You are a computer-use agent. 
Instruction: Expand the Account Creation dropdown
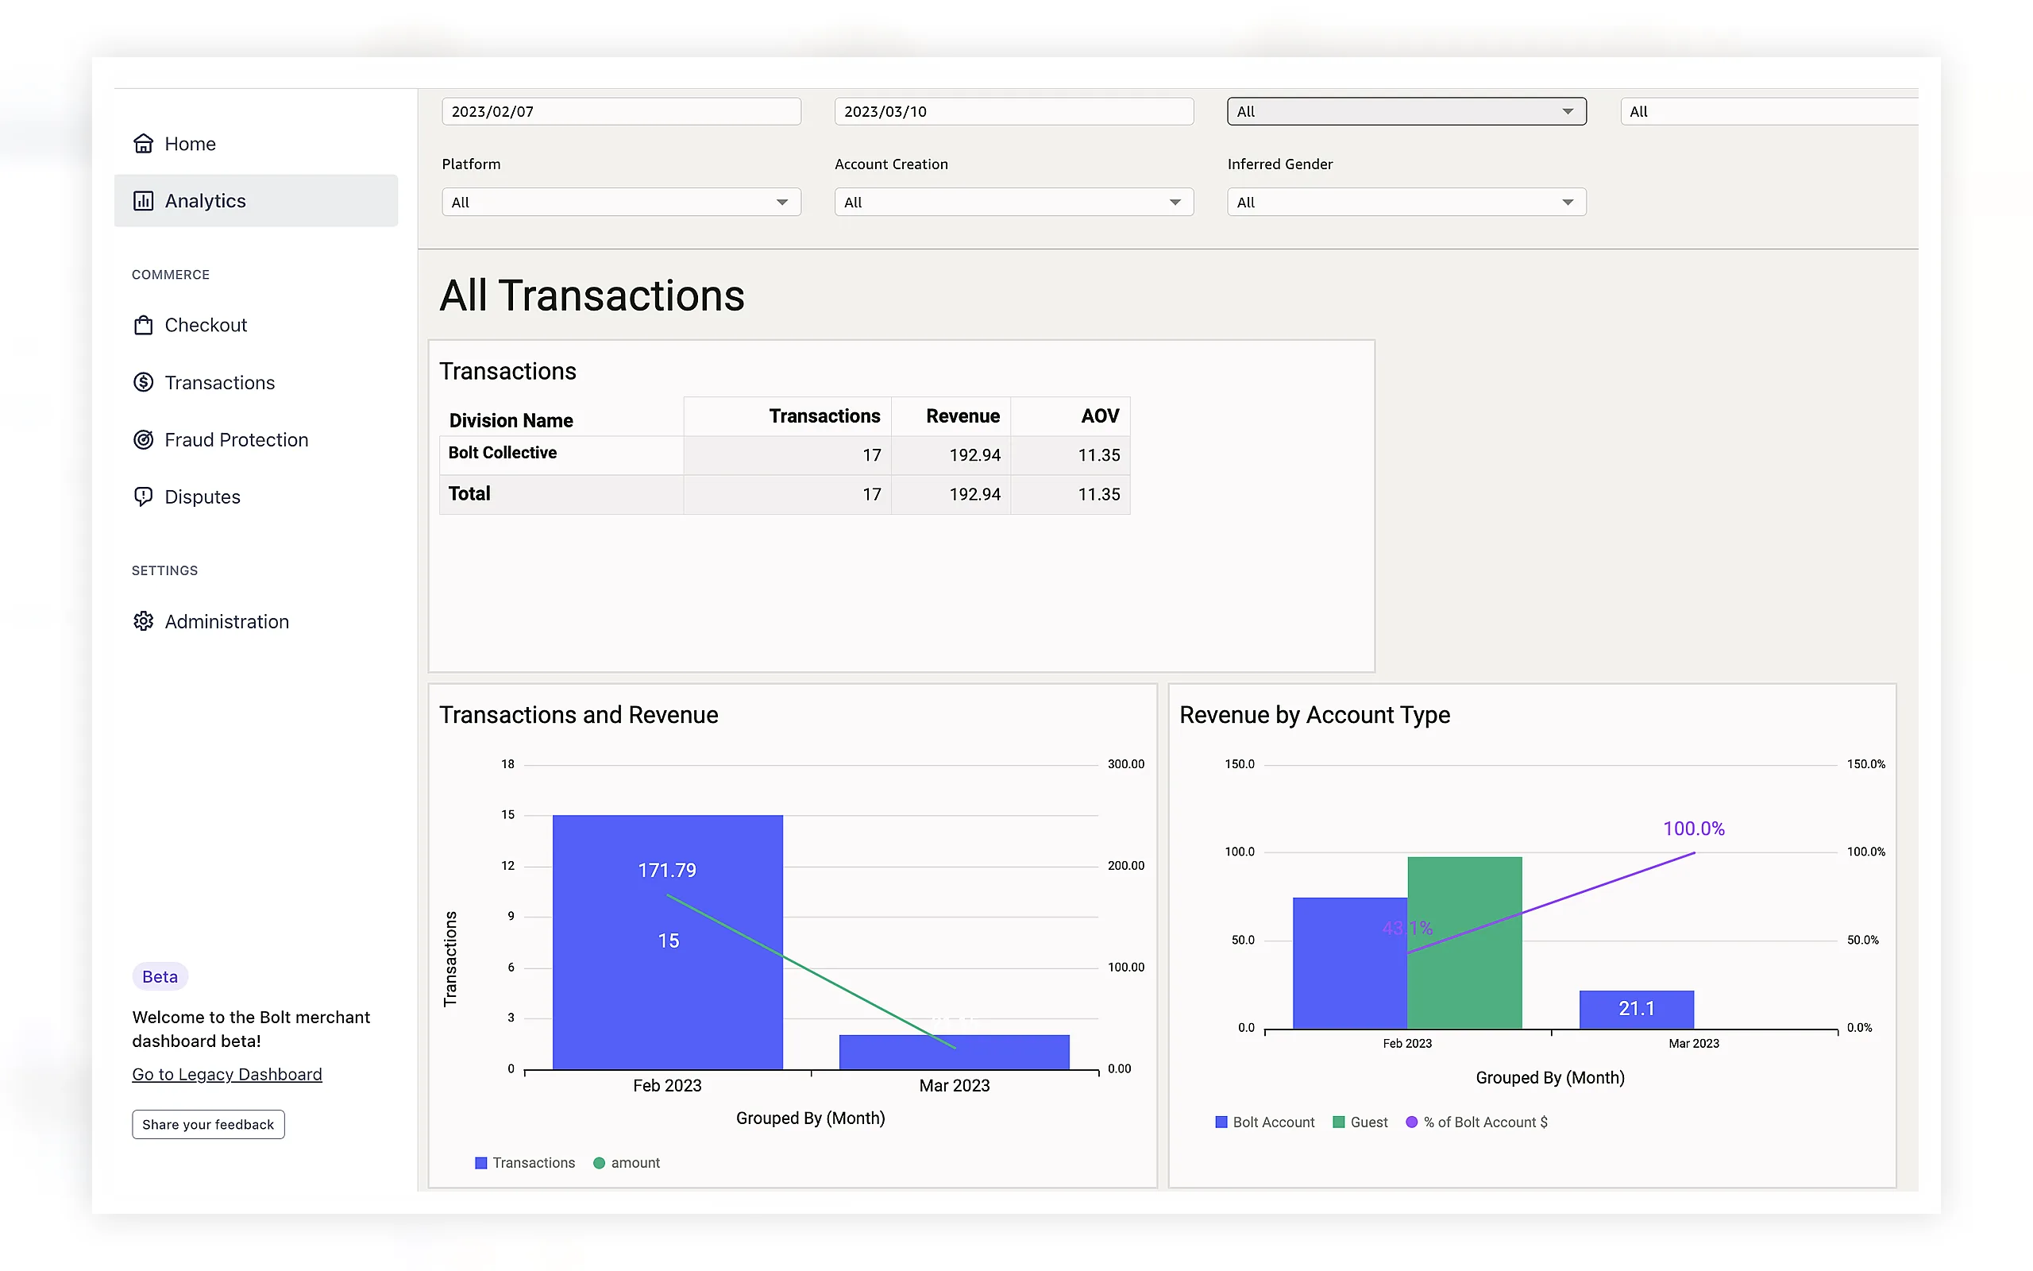tap(1014, 202)
